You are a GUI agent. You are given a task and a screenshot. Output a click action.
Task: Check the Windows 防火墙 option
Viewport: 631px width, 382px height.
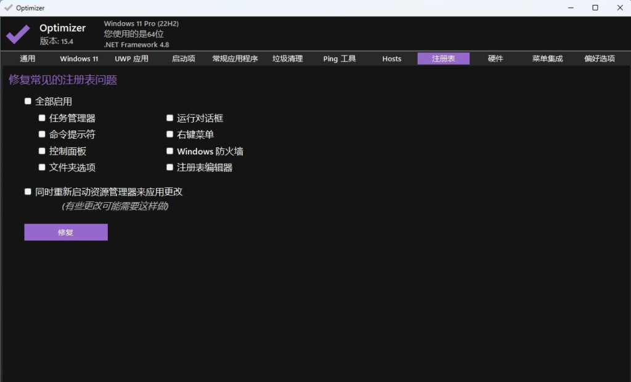170,150
